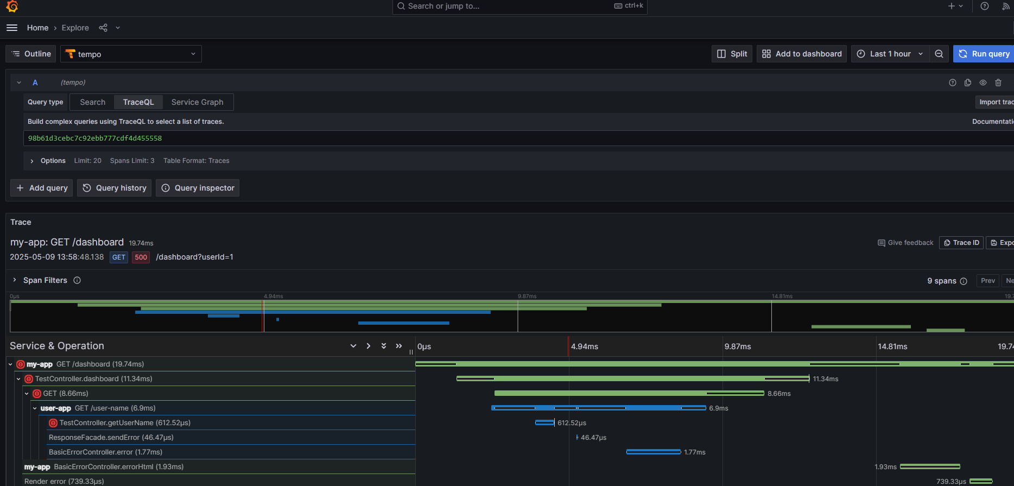Open the hamburger navigation menu
This screenshot has height=486, width=1014.
[x=12, y=28]
